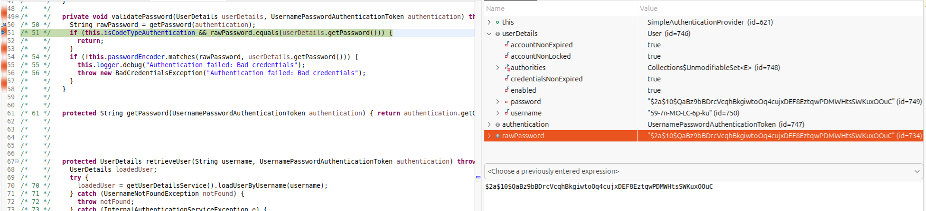Expand the authentication variable node
This screenshot has width=926, height=211.
point(489,124)
